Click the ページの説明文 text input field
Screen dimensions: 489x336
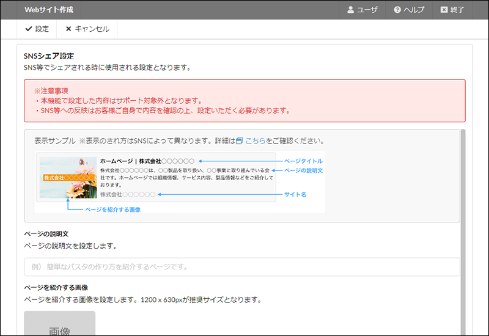tap(241, 267)
